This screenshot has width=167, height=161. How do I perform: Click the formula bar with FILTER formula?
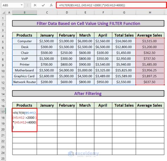click(111, 5)
